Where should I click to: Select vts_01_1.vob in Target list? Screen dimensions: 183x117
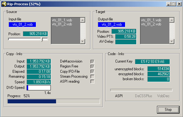coord(151,20)
